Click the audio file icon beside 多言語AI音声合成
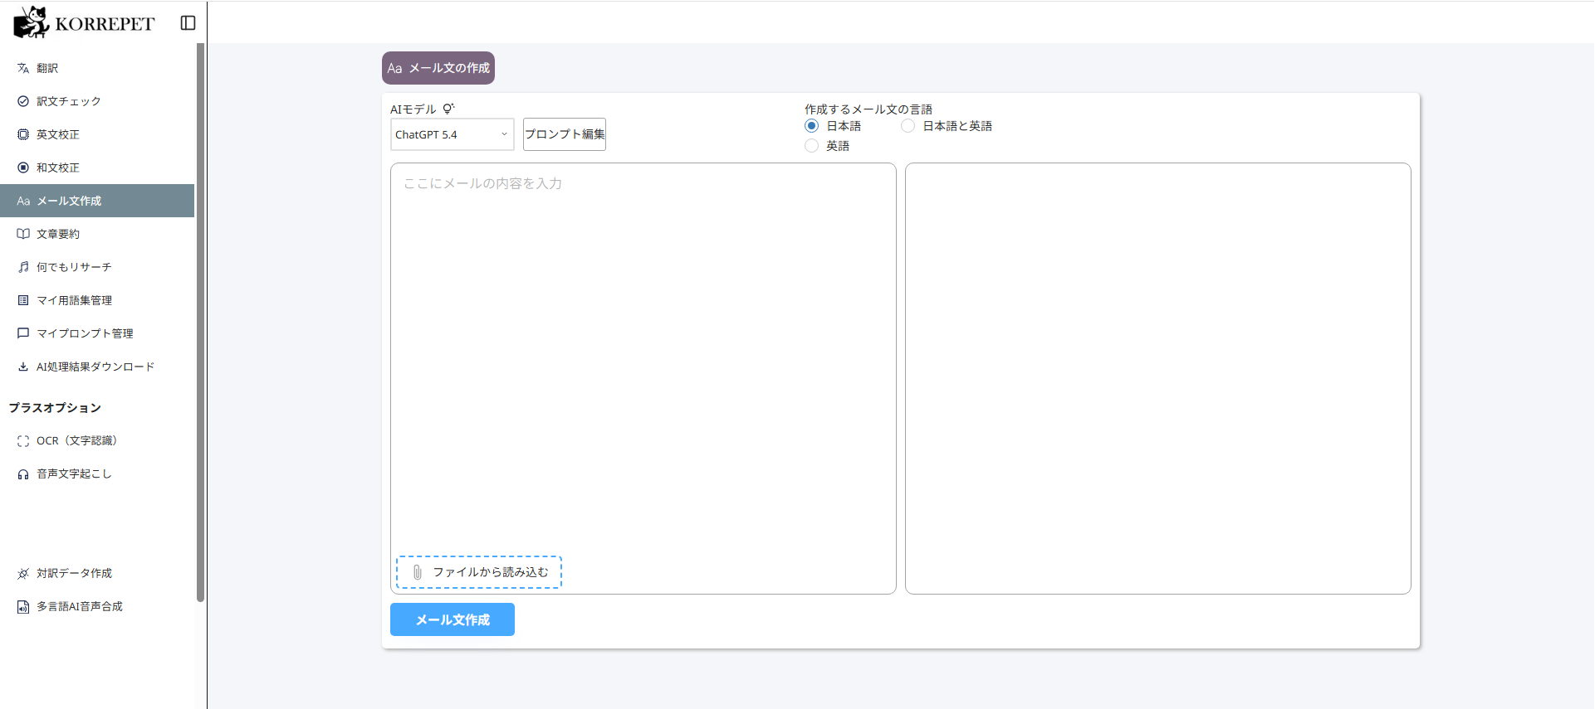 click(23, 607)
